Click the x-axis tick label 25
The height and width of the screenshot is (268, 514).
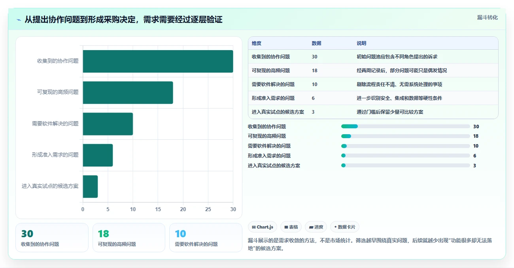click(x=208, y=209)
